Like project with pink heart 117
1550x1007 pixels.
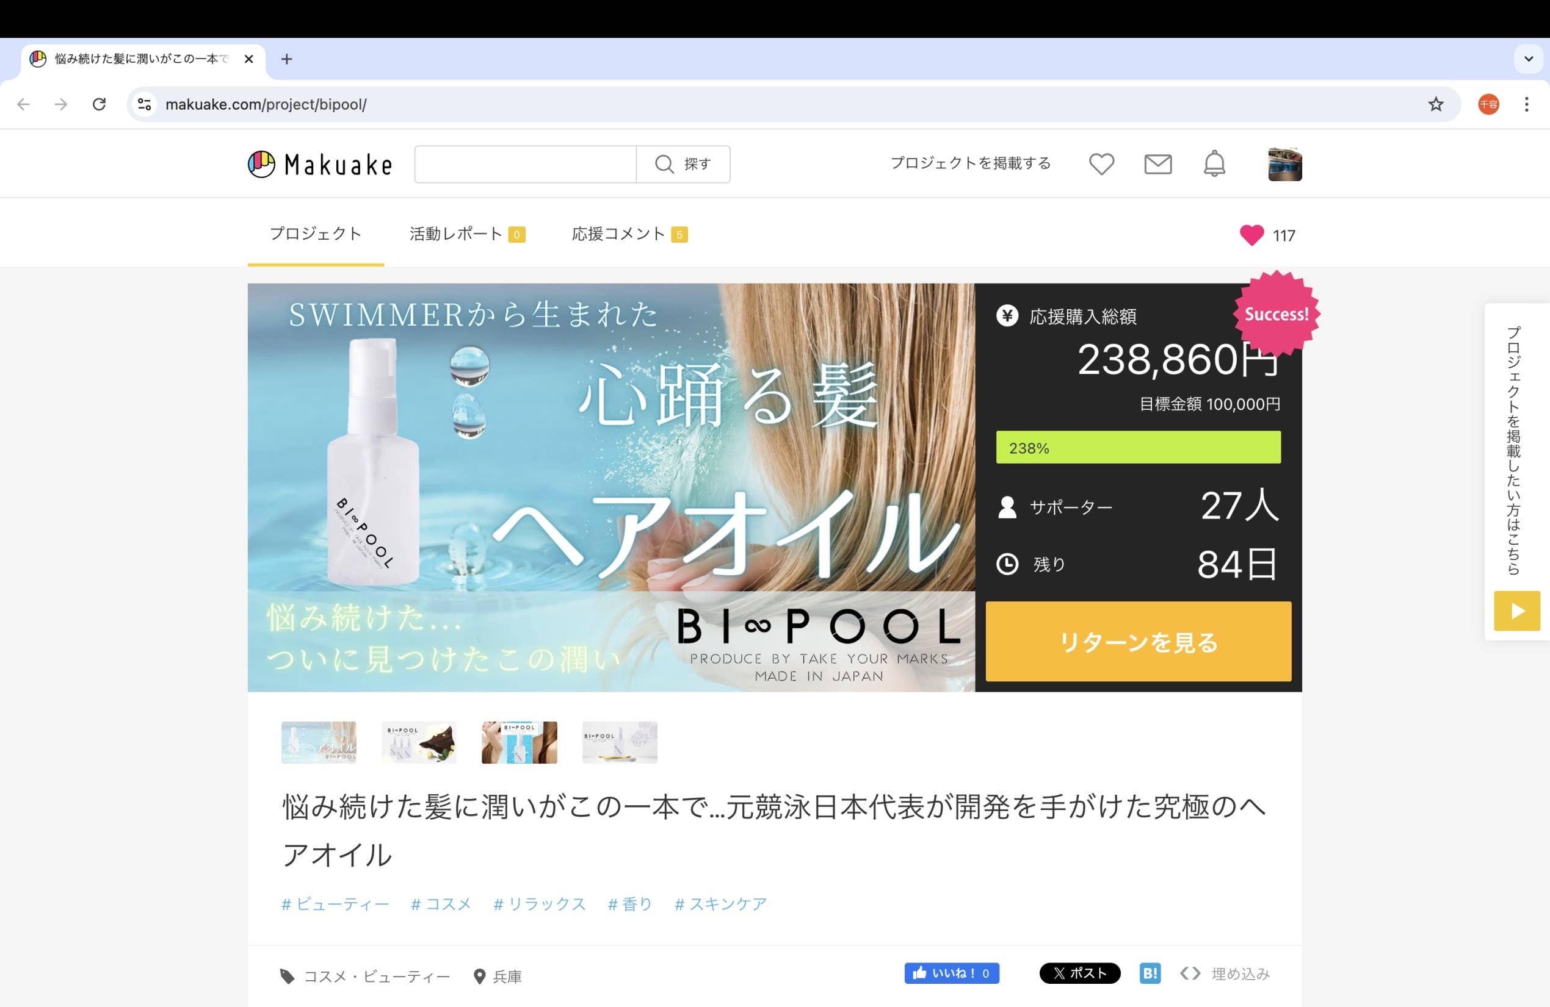1267,235
